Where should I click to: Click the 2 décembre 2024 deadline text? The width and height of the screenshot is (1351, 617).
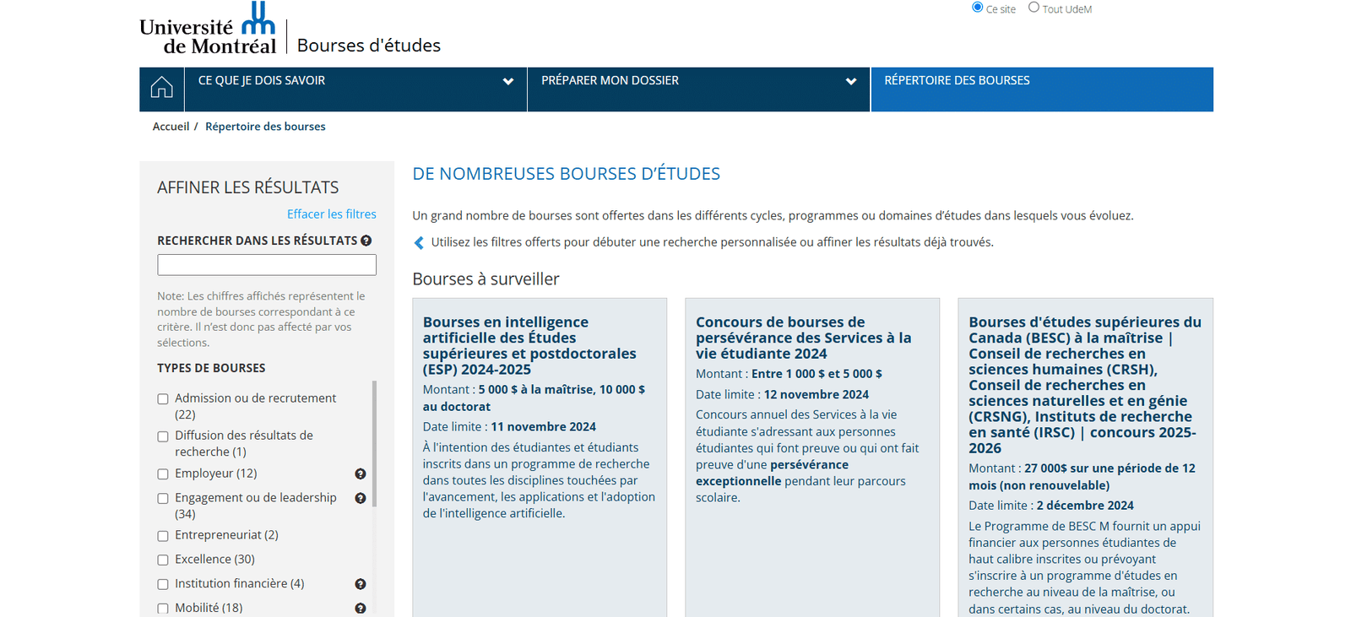tap(1085, 506)
